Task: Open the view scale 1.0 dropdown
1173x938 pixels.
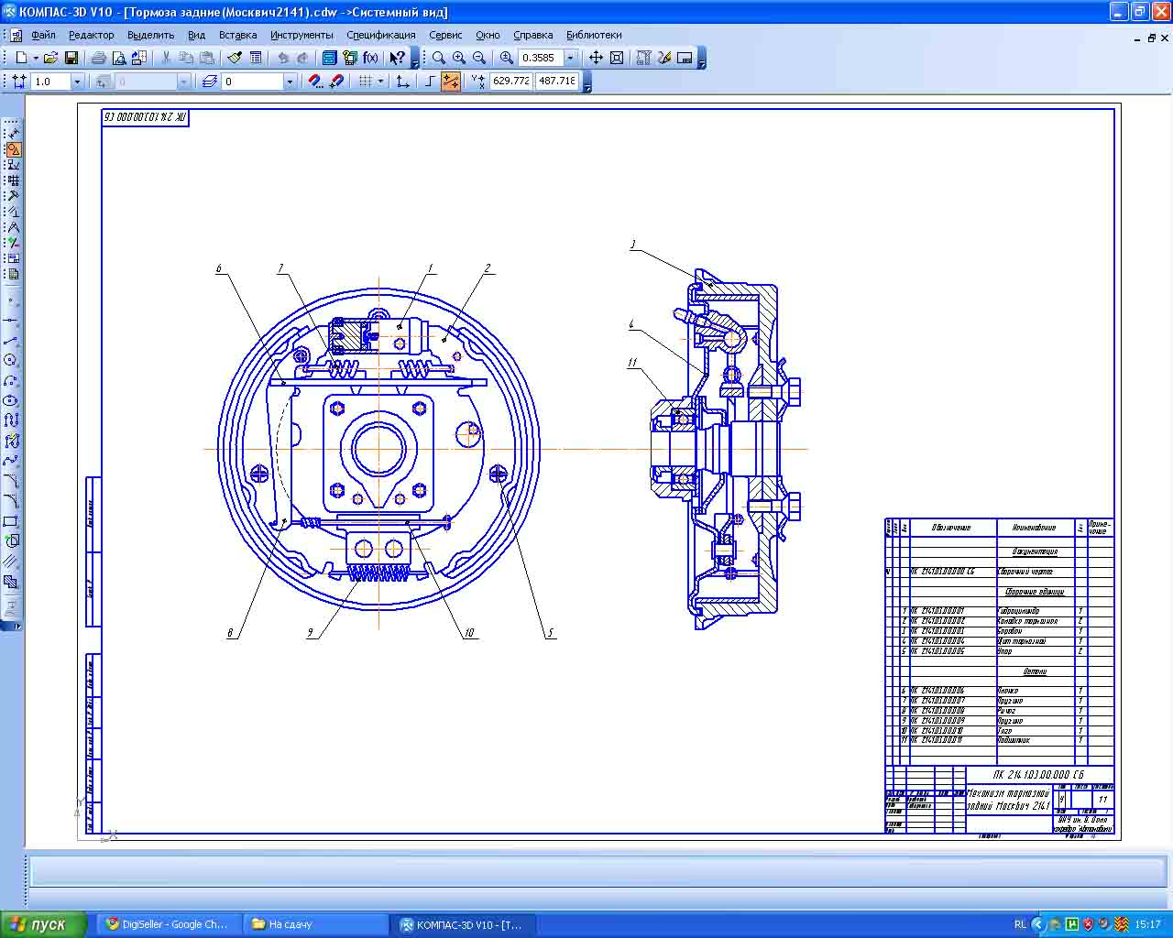Action: click(x=77, y=82)
